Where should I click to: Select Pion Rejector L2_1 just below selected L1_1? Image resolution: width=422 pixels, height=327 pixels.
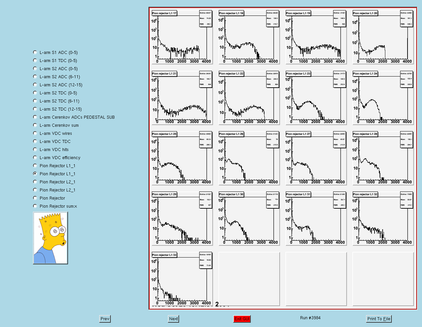tap(35, 182)
